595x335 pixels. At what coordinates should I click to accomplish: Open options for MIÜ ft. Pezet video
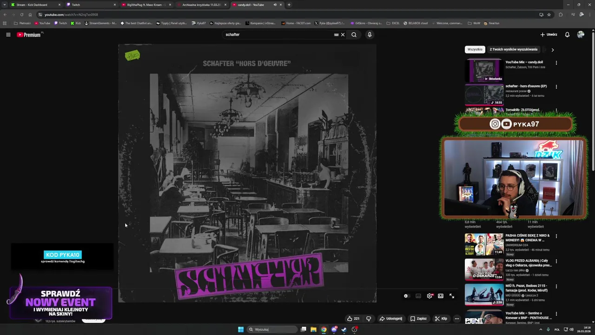click(556, 286)
